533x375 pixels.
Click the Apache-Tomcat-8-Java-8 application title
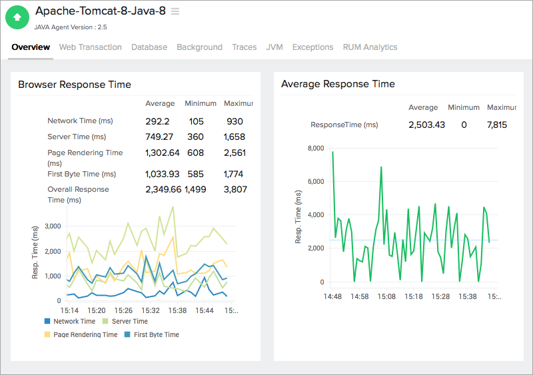tap(100, 11)
